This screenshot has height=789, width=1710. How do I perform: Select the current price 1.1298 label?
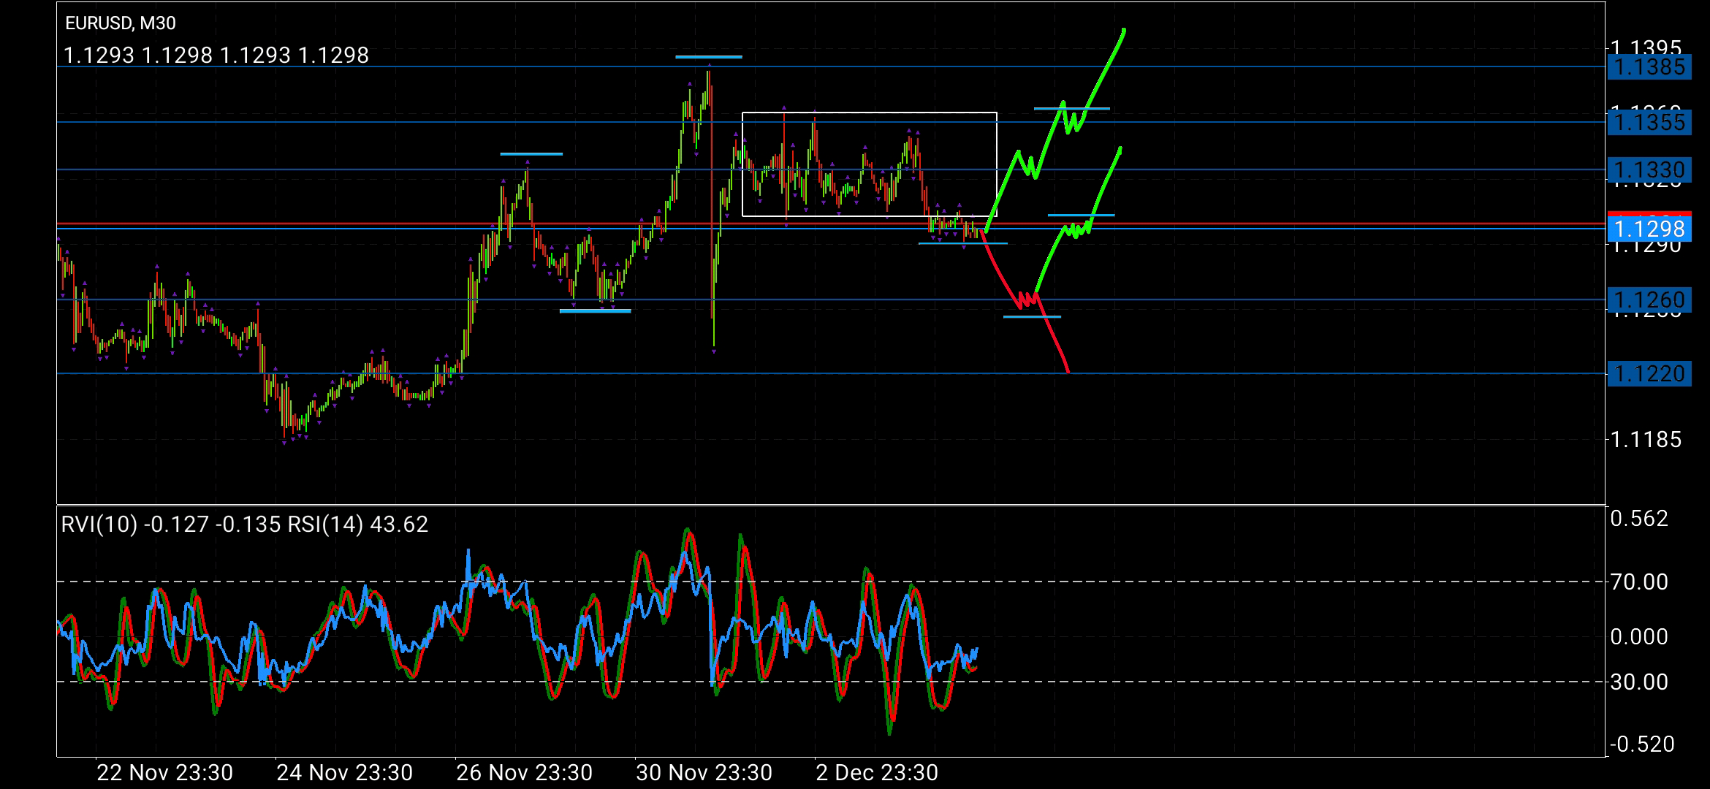[1649, 229]
